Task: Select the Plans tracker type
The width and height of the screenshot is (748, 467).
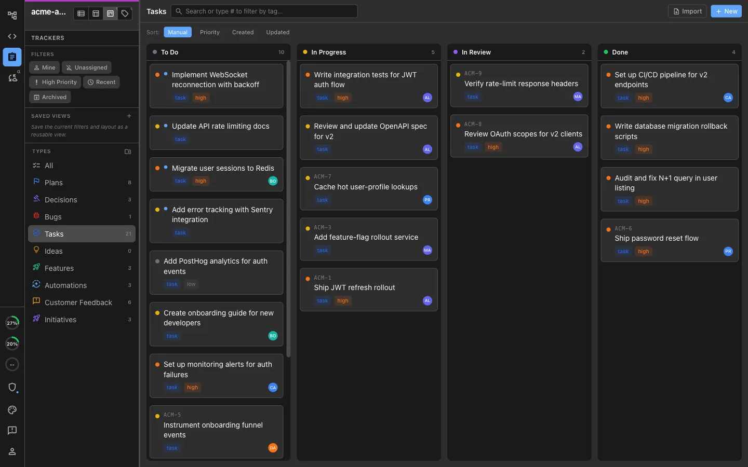Action: pyautogui.click(x=82, y=183)
